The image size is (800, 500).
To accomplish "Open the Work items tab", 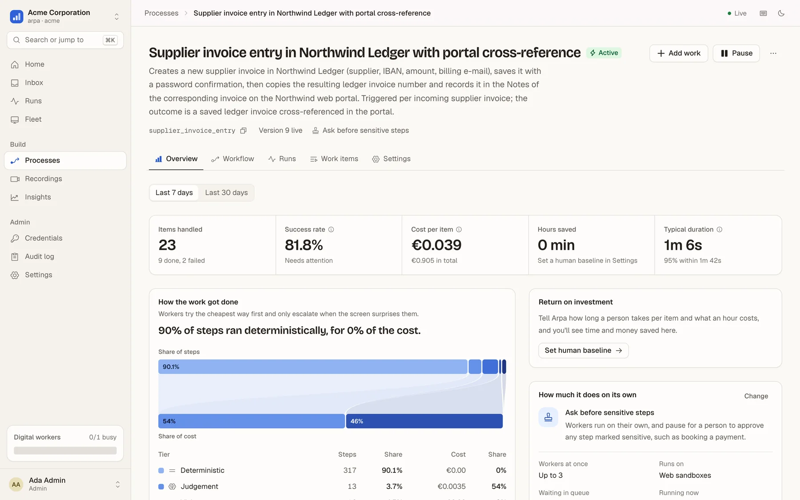I will click(334, 159).
